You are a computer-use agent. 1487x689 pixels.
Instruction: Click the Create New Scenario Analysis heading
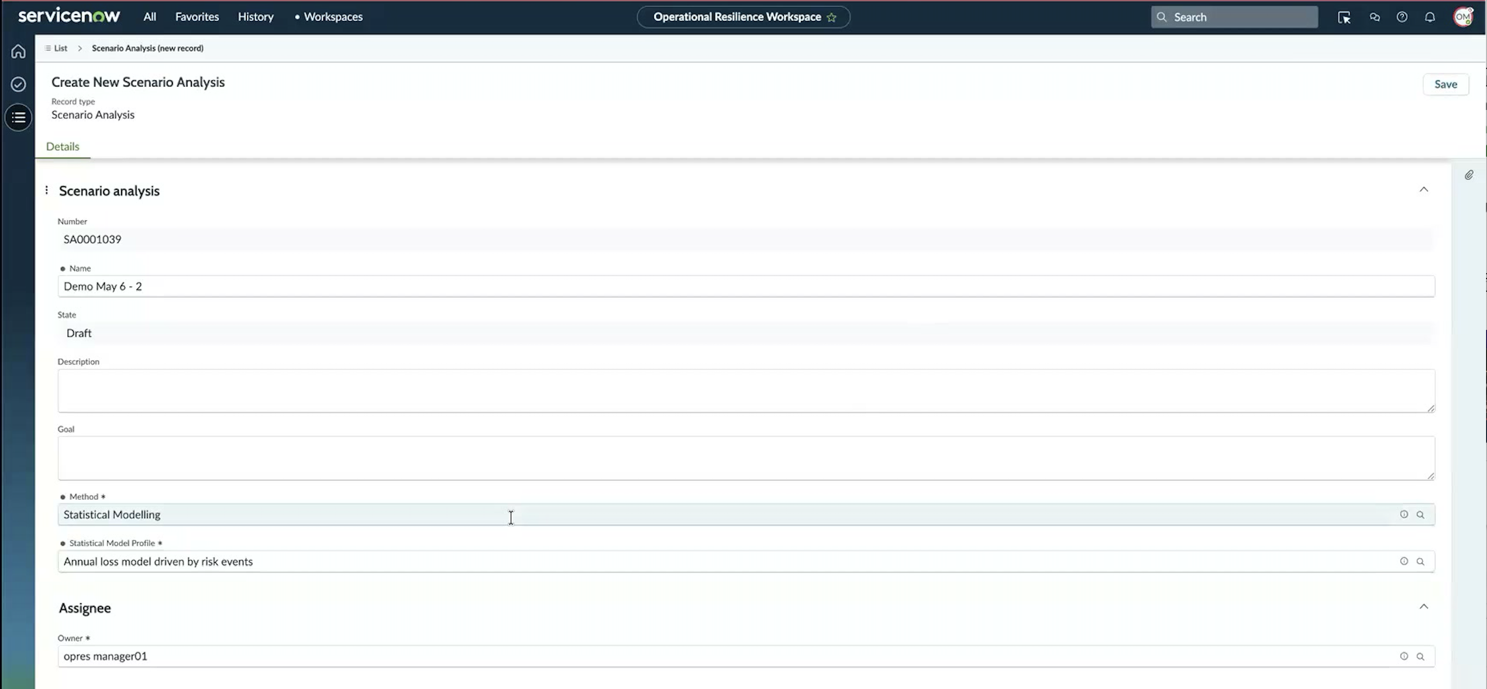[x=138, y=83]
